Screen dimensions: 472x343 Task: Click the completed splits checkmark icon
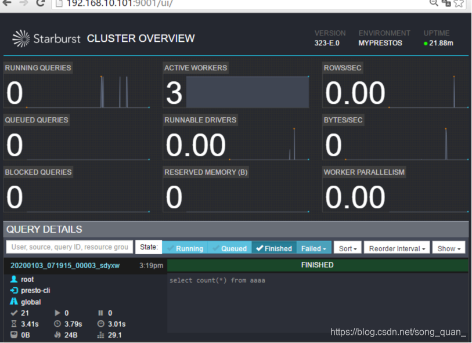(14, 313)
